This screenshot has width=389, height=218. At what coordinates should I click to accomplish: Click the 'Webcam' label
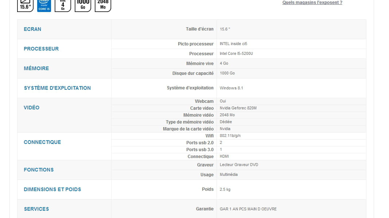pyautogui.click(x=204, y=101)
